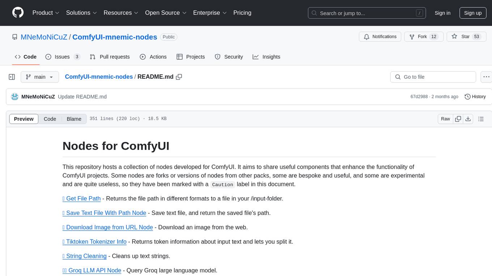This screenshot has height=276, width=492.
Task: Open Save Text File With Path Node link
Action: pyautogui.click(x=104, y=213)
